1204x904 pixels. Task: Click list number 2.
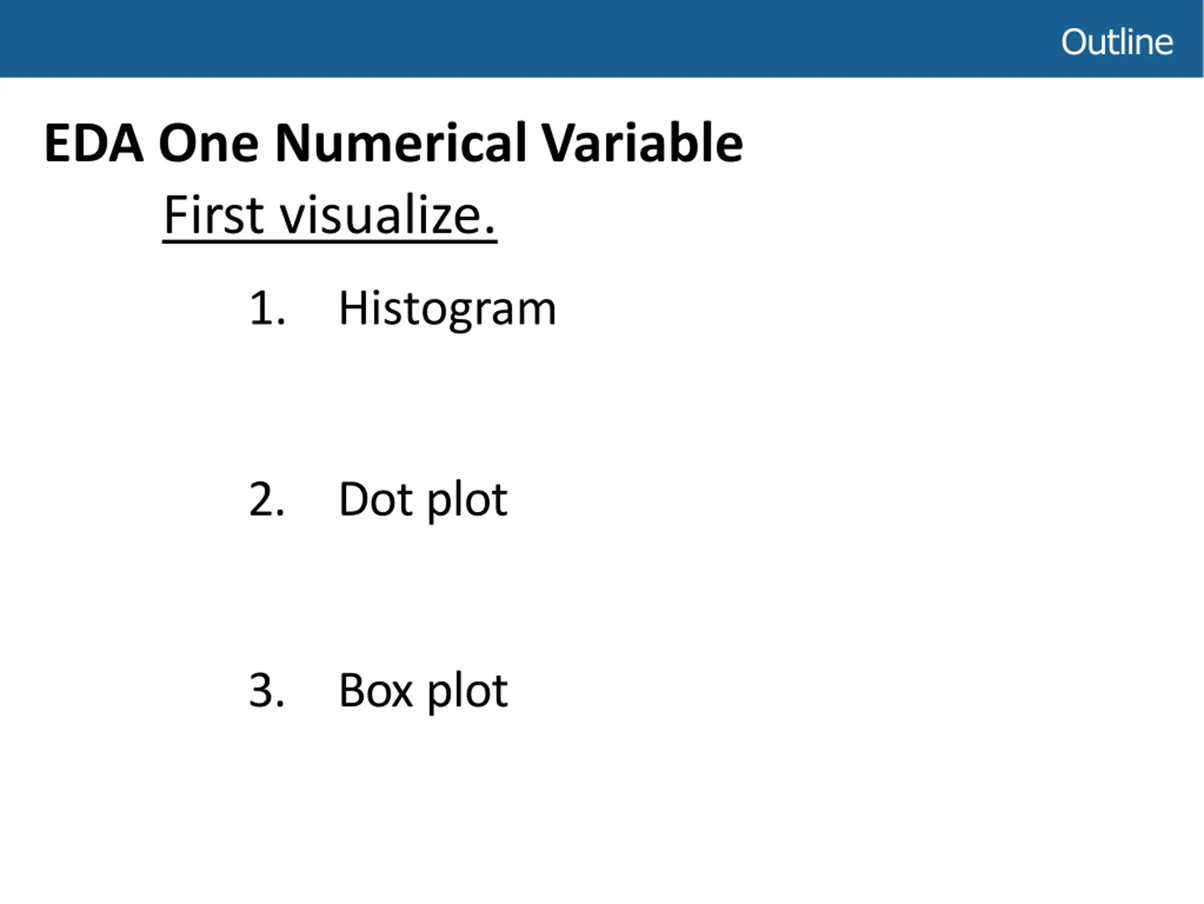(x=267, y=499)
